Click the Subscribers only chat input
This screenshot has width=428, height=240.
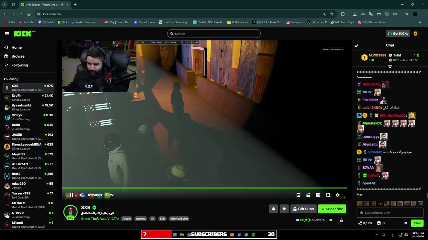coord(390,213)
